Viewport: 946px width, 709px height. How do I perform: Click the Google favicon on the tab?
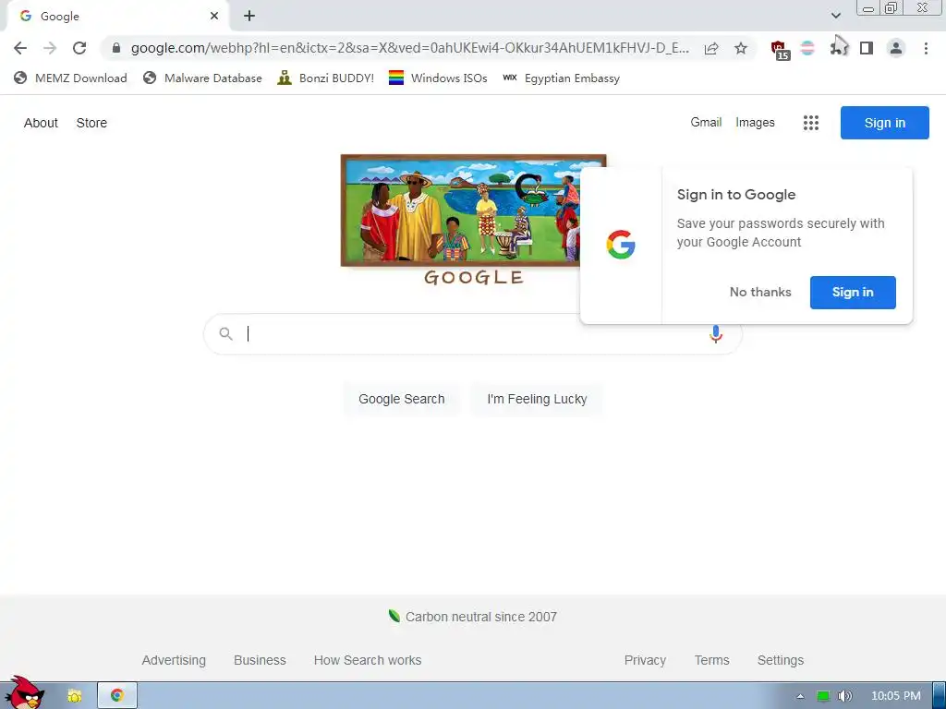pos(25,16)
